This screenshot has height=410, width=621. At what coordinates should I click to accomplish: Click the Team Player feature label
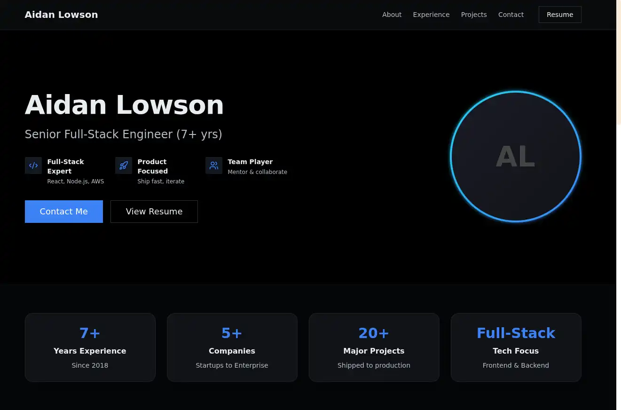250,162
